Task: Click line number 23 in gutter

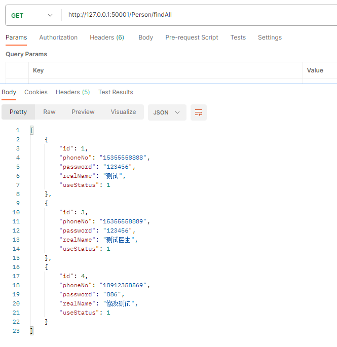Action: (16, 331)
